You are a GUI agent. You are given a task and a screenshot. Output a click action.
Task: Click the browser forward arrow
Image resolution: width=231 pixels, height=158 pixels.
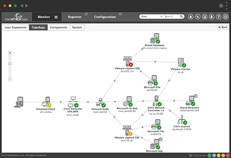pyautogui.click(x=26, y=6)
